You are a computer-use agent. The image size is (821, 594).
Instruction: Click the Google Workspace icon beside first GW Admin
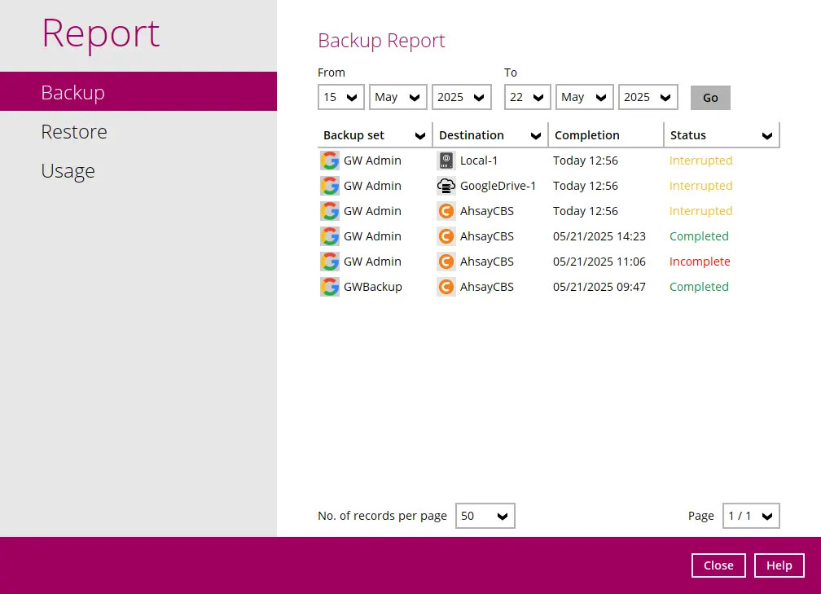click(x=329, y=161)
